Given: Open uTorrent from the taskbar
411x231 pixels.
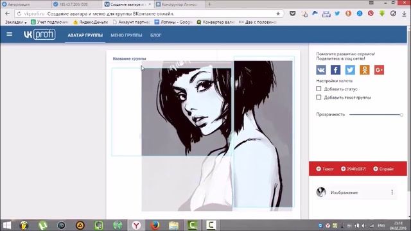Looking at the screenshot, I should [43, 225].
